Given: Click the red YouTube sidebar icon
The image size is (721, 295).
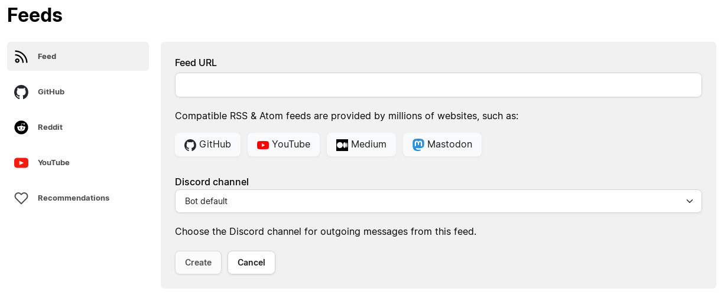Looking at the screenshot, I should pos(21,163).
